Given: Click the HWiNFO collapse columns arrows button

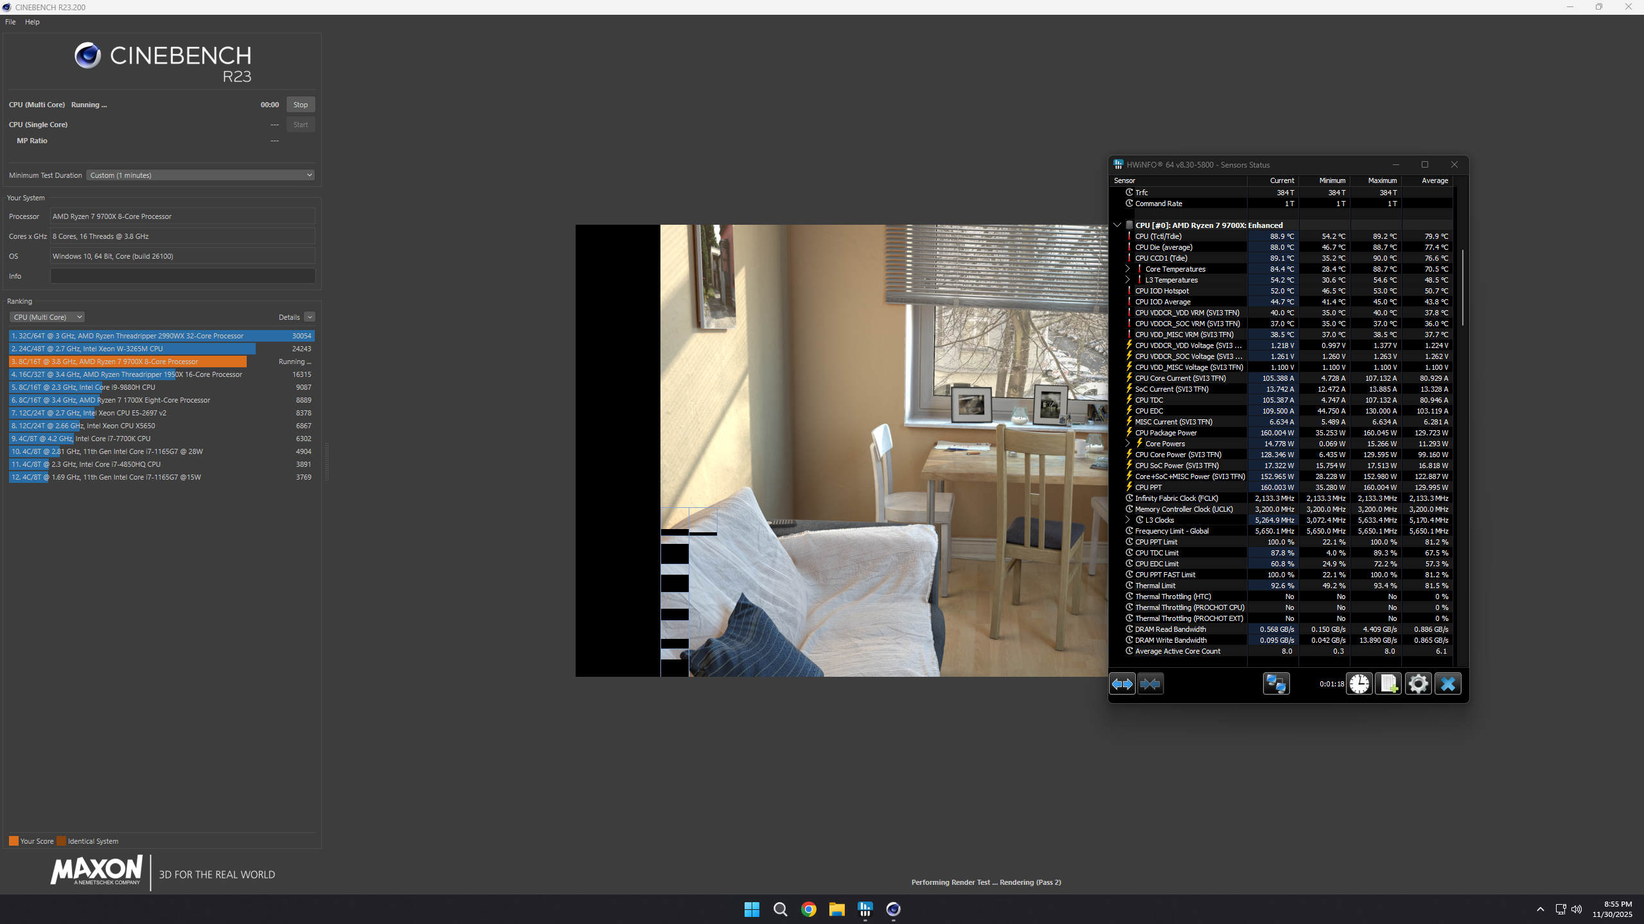Looking at the screenshot, I should click(1150, 684).
